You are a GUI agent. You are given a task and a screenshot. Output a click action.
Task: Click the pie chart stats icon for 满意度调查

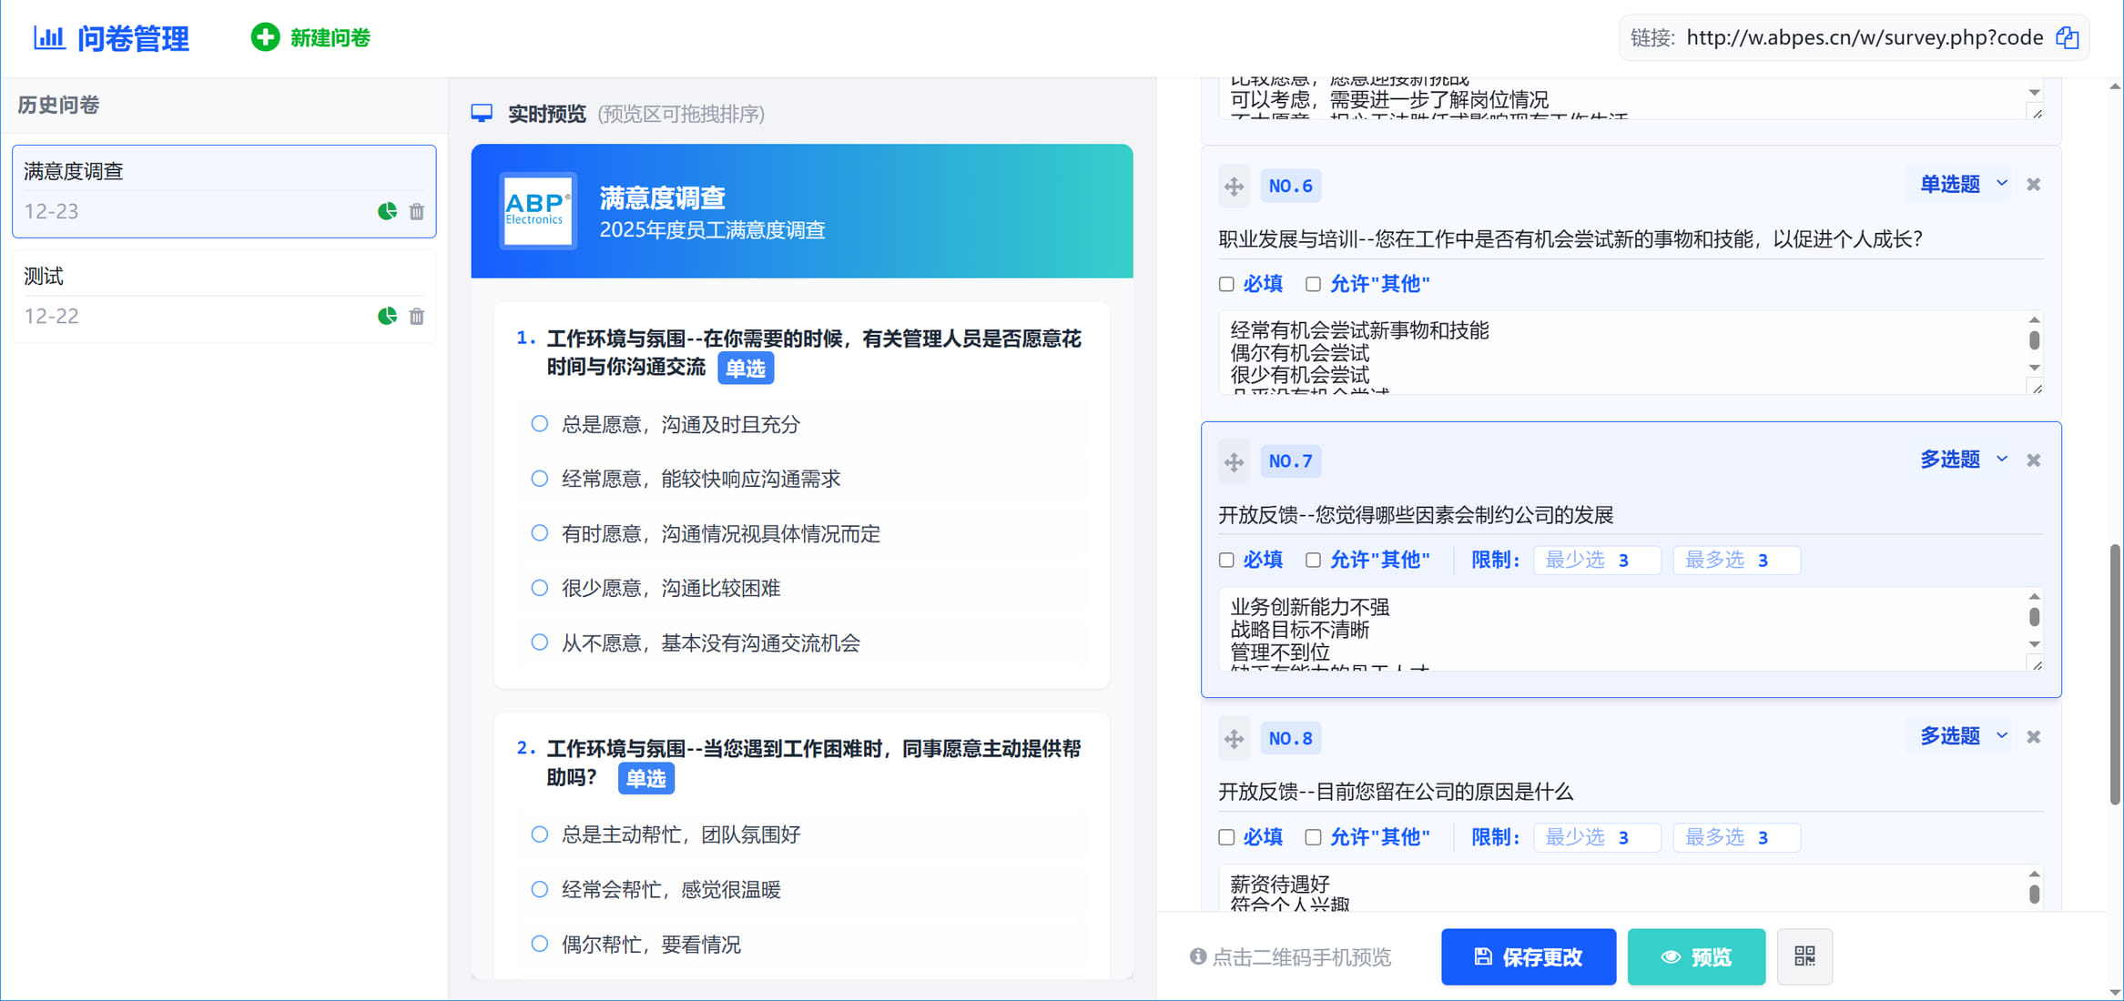tap(387, 210)
